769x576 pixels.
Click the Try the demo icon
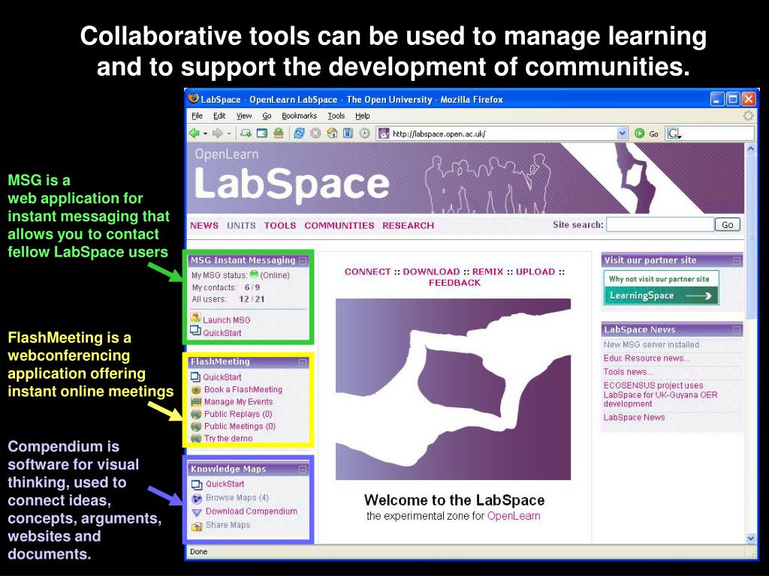[x=196, y=438]
